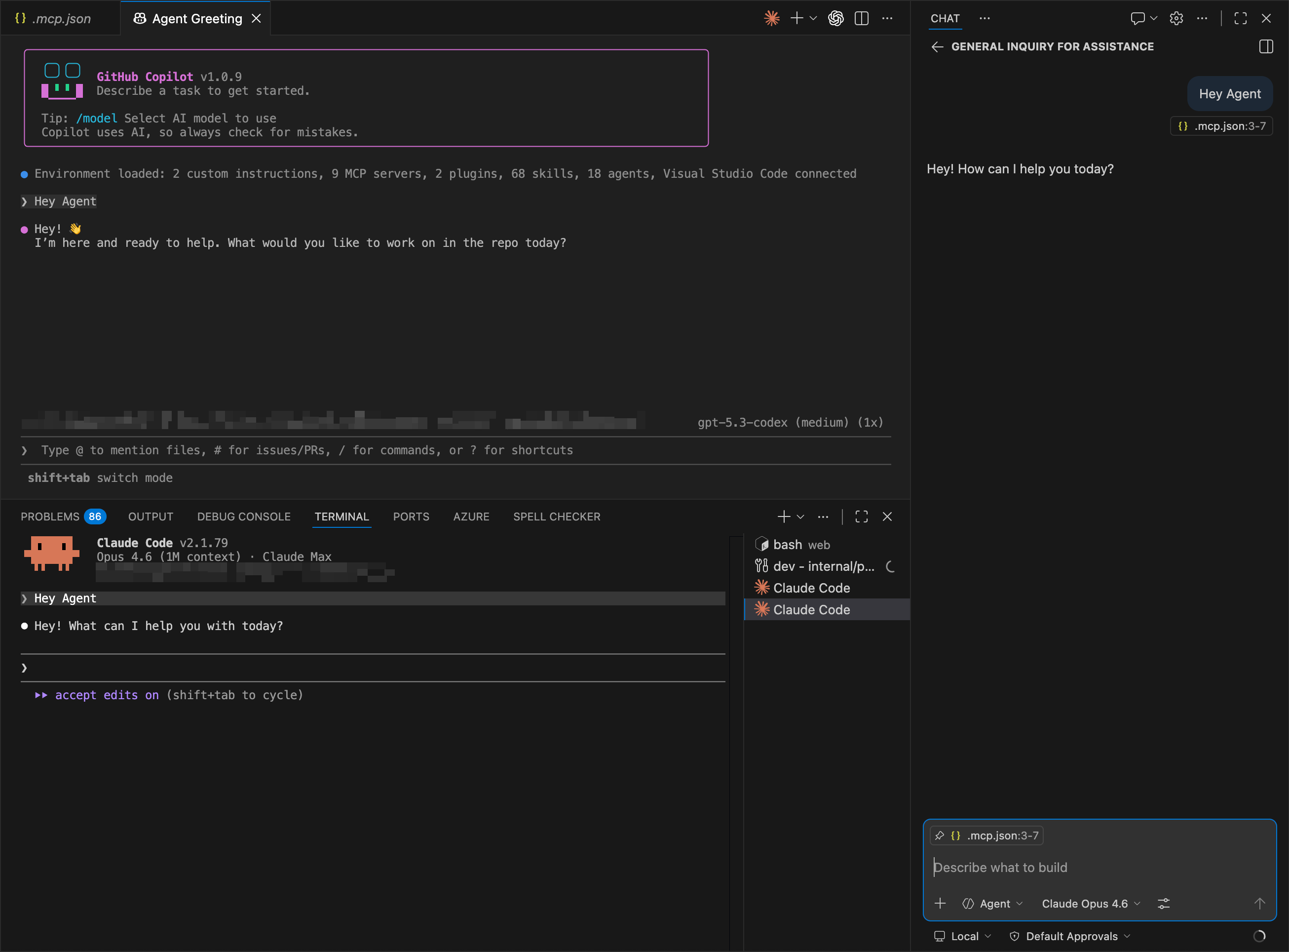Viewport: 1289px width, 952px height.
Task: Open the .mcp.json:3-7 reference chip
Action: 1221,125
